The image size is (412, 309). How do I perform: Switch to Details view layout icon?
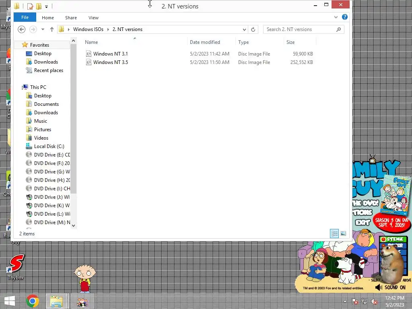point(334,233)
